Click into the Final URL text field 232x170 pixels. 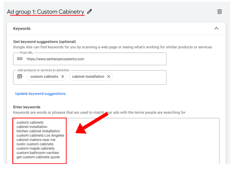94,59
